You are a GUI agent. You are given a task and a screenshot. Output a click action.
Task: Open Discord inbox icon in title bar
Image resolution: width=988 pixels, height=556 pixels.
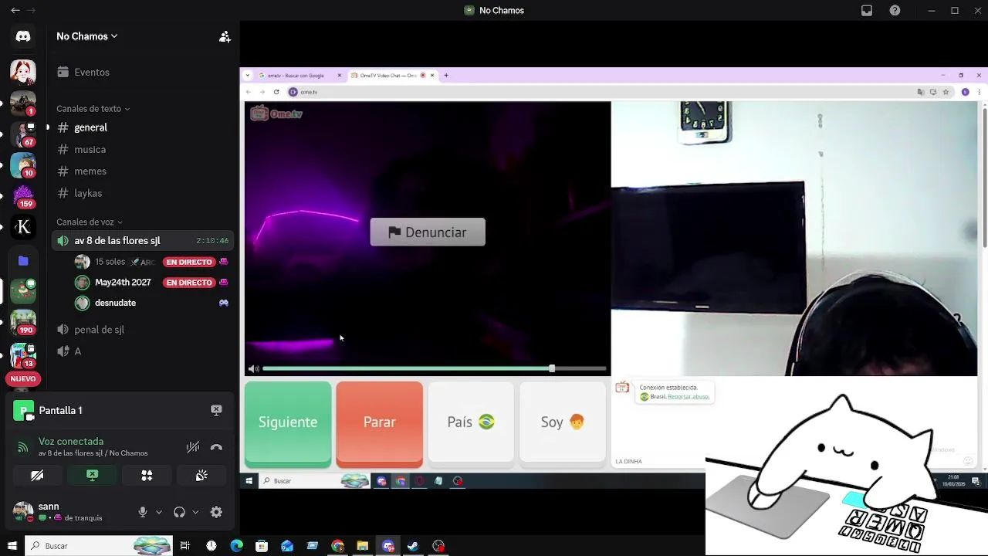click(867, 11)
